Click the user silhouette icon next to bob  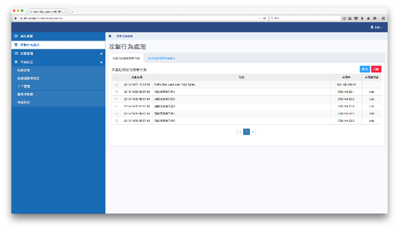[372, 27]
